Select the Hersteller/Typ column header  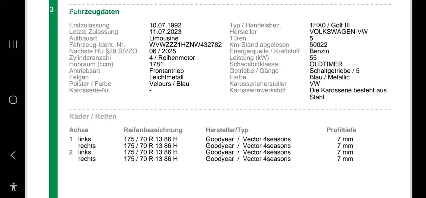click(x=227, y=130)
